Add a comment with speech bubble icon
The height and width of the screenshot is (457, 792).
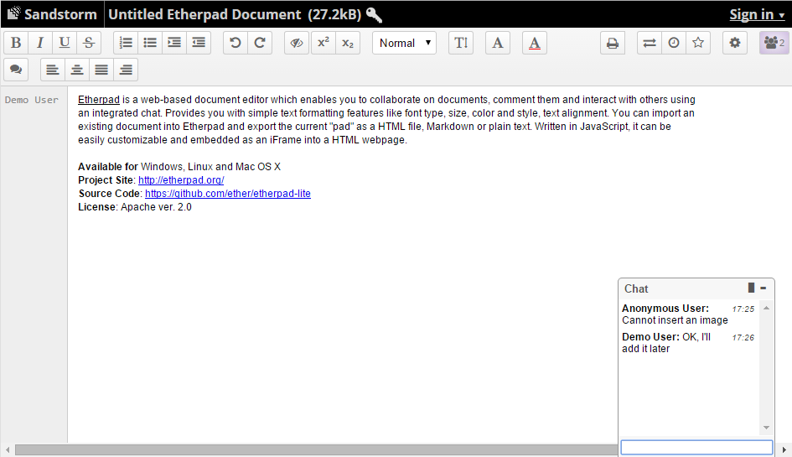pyautogui.click(x=16, y=70)
